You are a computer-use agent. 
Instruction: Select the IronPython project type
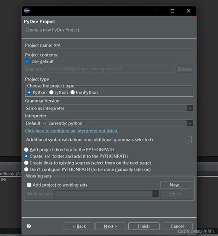click(73, 93)
